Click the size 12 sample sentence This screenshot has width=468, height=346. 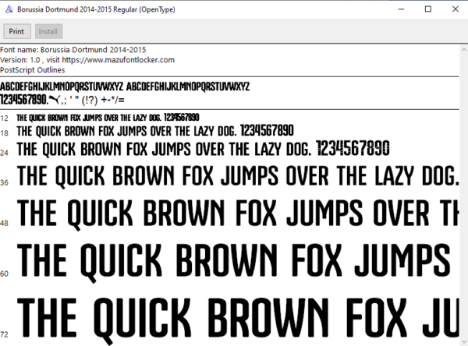[108, 118]
